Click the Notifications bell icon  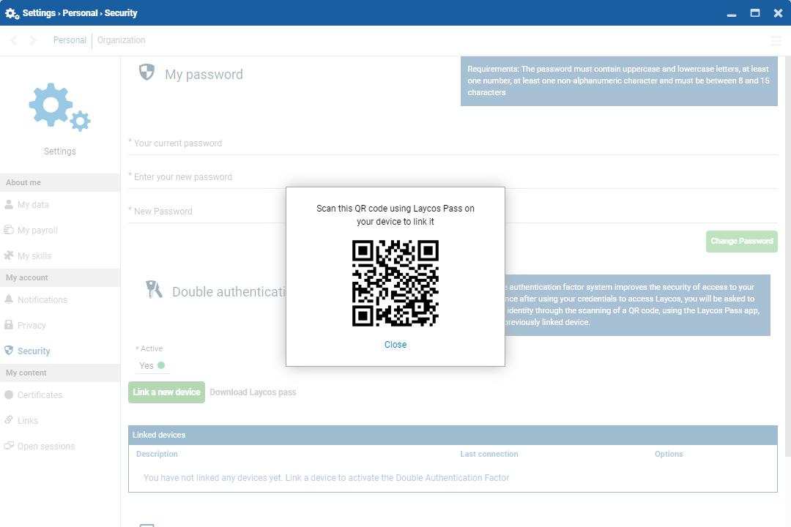click(9, 299)
